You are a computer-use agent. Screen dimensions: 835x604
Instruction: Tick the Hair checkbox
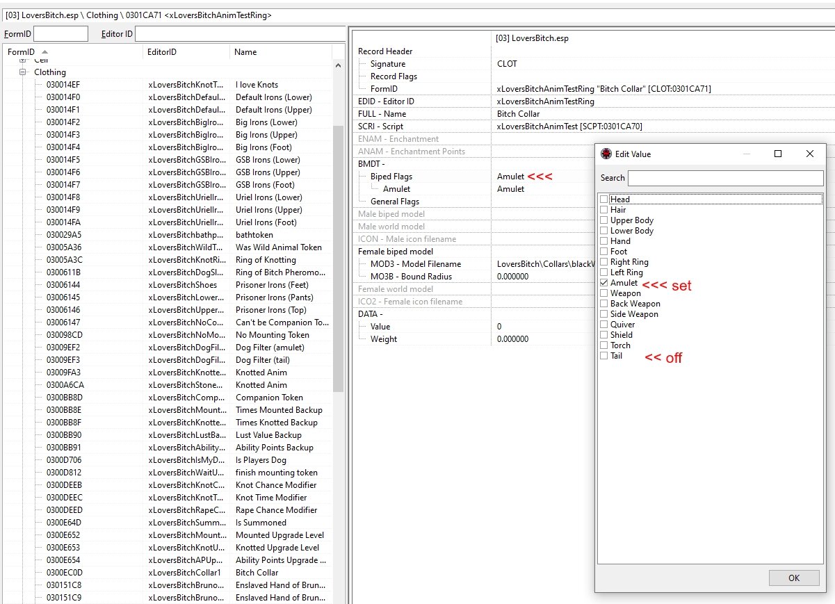[x=604, y=210]
